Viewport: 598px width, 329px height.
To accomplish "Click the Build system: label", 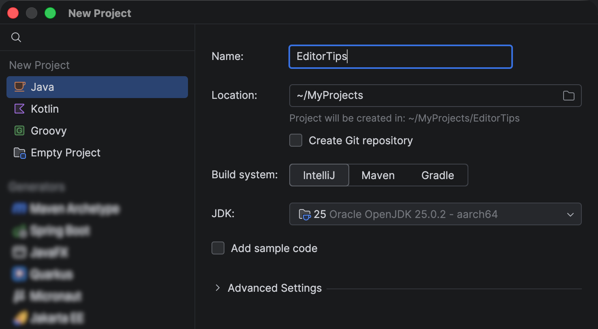I will pos(245,175).
